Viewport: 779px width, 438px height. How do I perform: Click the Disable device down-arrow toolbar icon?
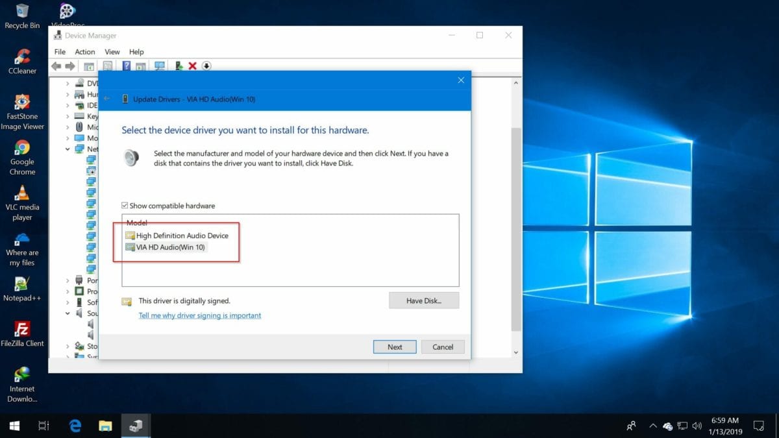(x=206, y=66)
